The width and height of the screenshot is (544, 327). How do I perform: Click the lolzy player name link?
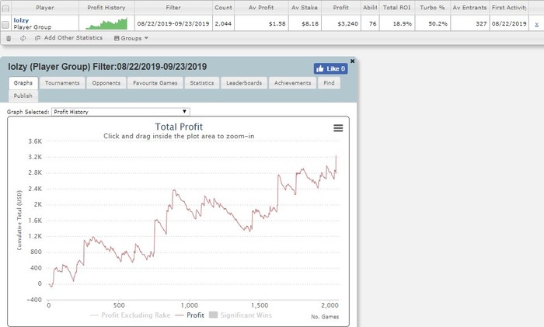(21, 20)
